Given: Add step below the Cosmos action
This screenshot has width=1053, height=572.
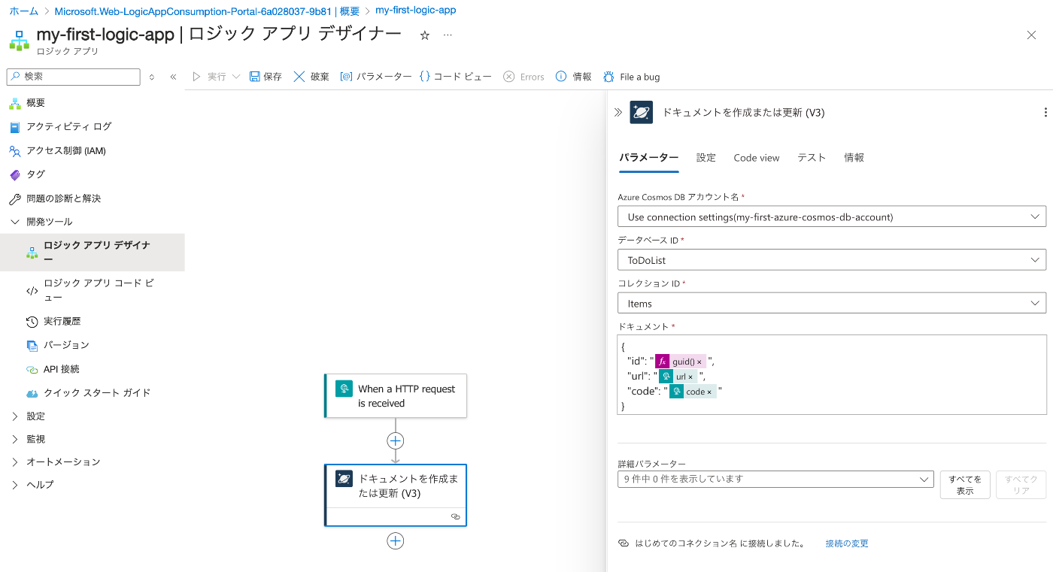Looking at the screenshot, I should tap(396, 540).
